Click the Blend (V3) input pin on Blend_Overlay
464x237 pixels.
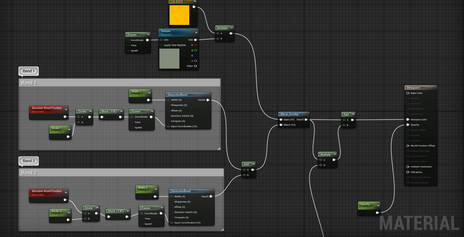(x=281, y=125)
